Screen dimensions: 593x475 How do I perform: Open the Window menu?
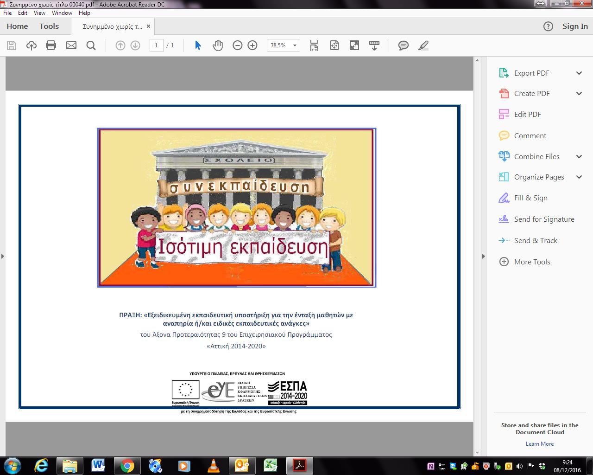point(62,13)
